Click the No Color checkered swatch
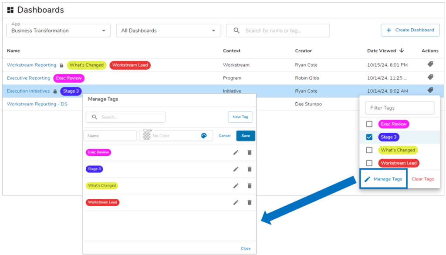 [x=147, y=136]
